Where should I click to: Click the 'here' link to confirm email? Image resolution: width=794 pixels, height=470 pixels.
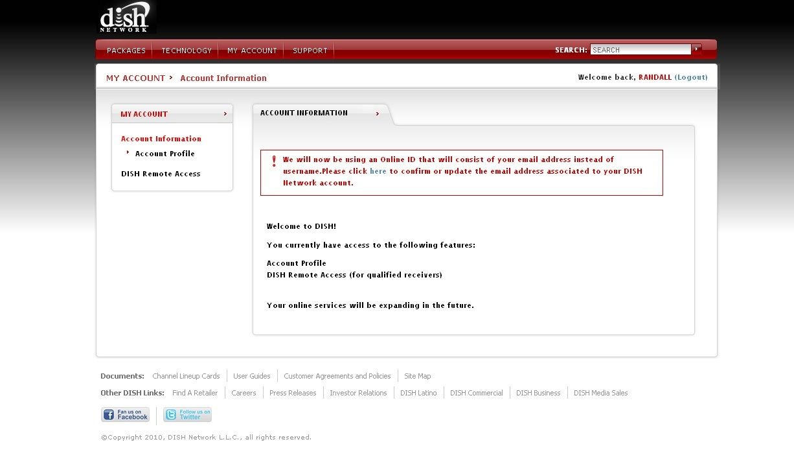378,171
